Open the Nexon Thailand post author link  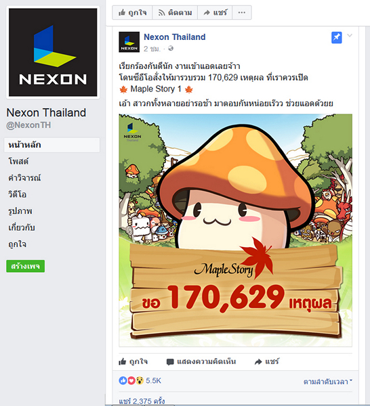[x=175, y=37]
